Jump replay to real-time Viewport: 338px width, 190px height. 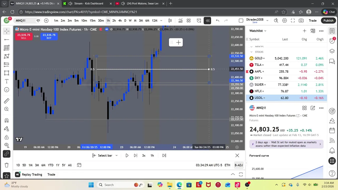[x=164, y=155]
